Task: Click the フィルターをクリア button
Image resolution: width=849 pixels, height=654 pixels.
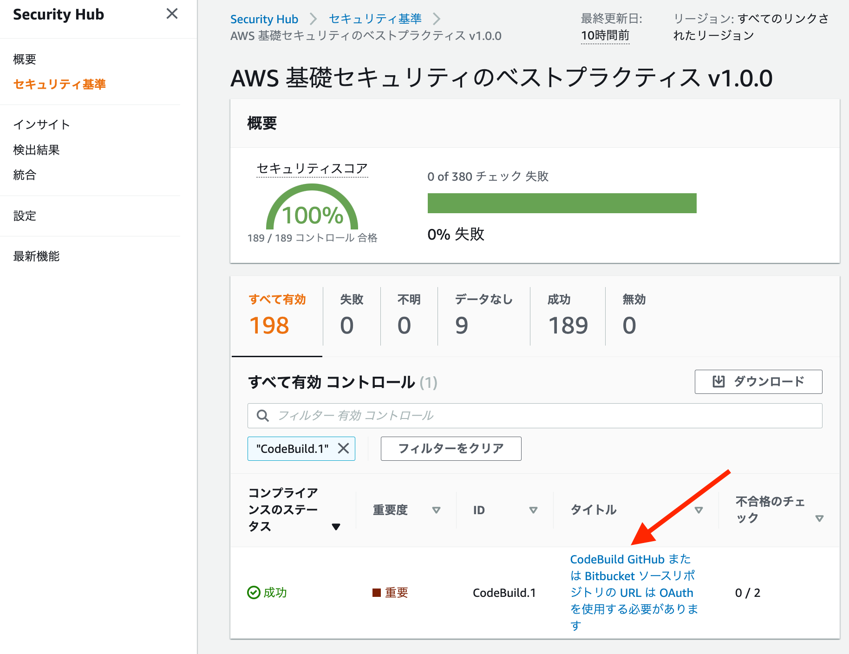Action: tap(451, 448)
